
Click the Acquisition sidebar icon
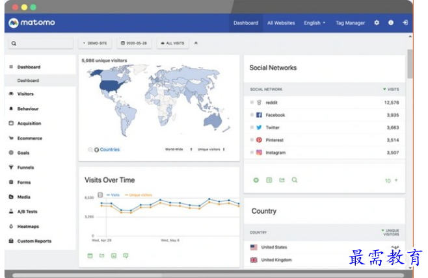11,123
